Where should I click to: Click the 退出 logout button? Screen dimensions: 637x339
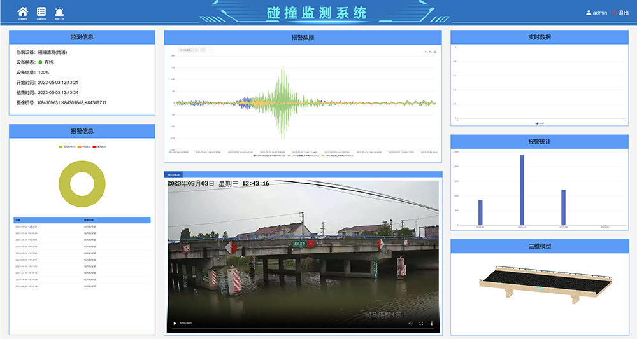click(620, 13)
